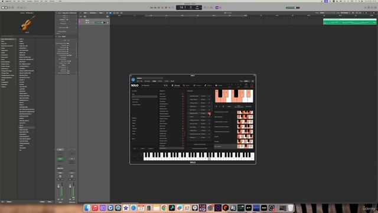Click the large orange scale keyboard display
378x213 pixels.
(x=234, y=96)
